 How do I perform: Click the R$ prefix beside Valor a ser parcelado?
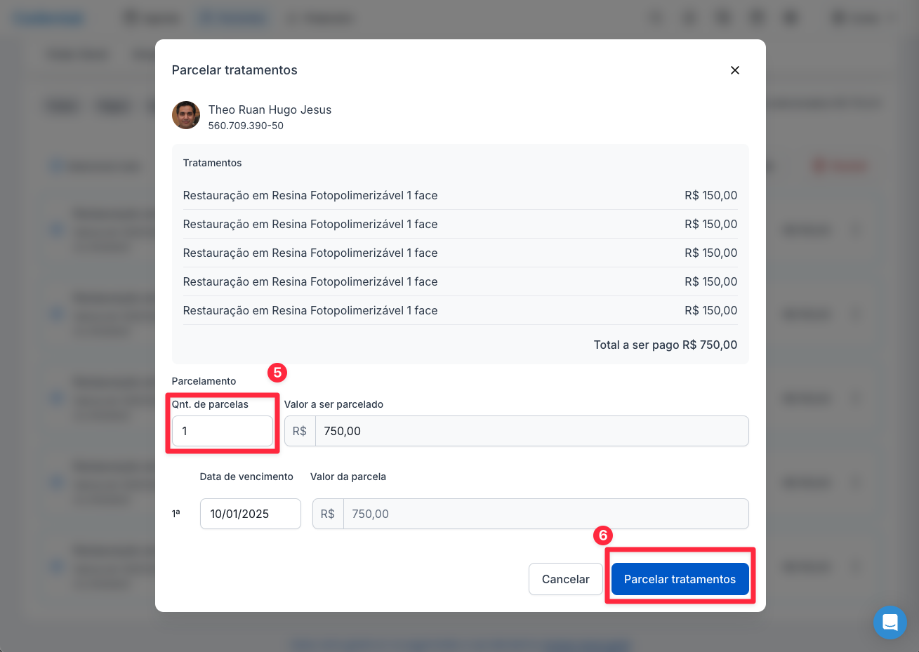tap(300, 431)
